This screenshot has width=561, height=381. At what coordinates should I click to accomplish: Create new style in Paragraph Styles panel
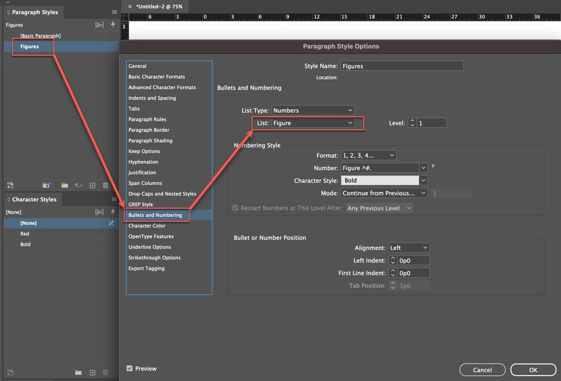tap(92, 185)
